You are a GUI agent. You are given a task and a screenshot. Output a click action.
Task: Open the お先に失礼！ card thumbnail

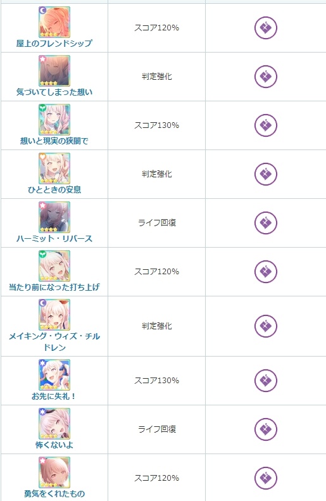(x=54, y=375)
